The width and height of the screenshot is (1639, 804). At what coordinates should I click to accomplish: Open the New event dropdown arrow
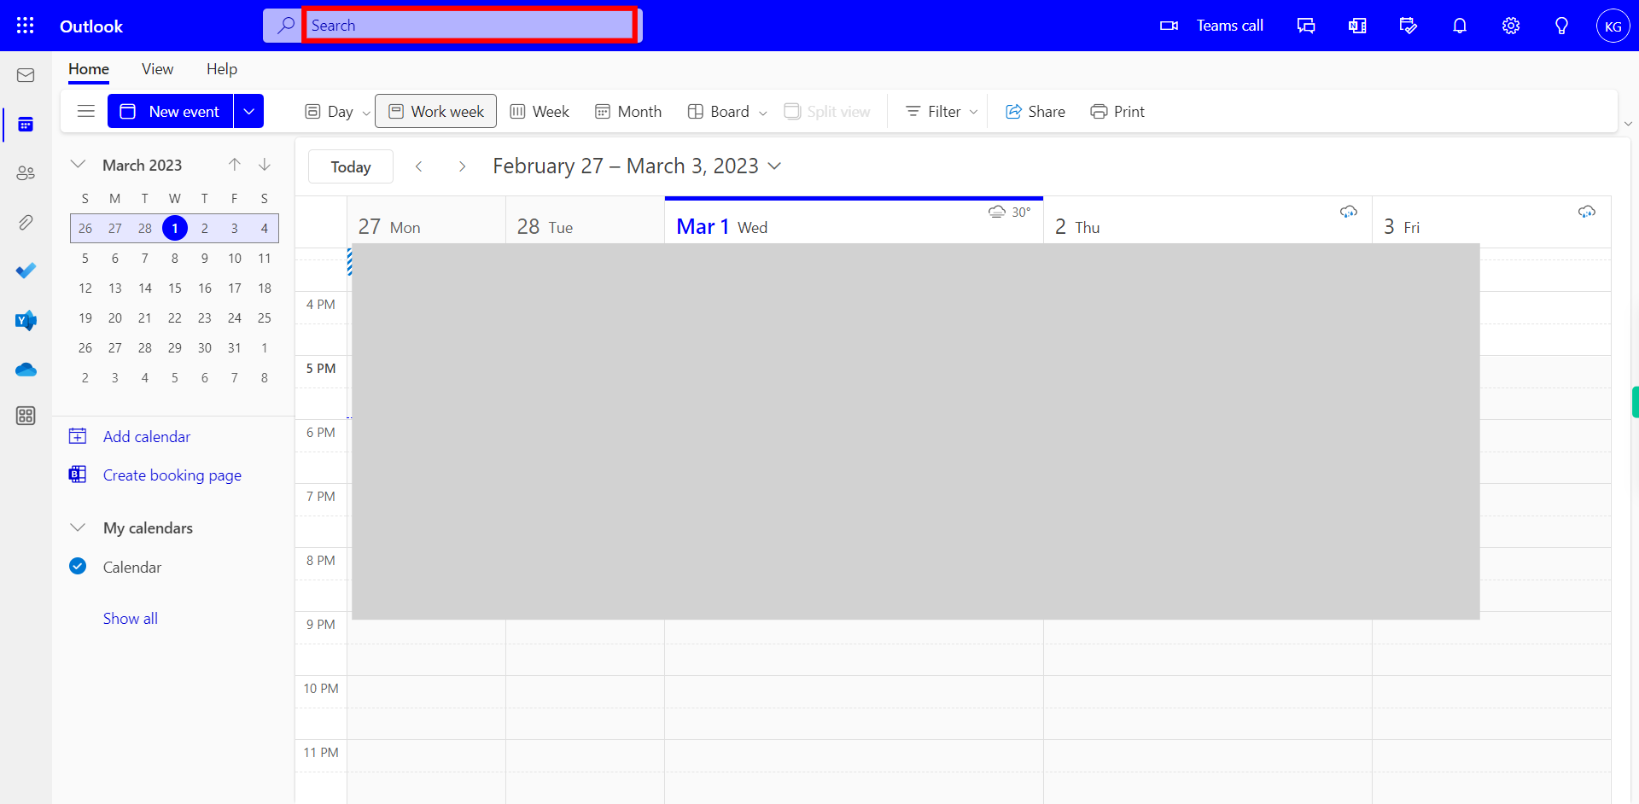pyautogui.click(x=248, y=111)
